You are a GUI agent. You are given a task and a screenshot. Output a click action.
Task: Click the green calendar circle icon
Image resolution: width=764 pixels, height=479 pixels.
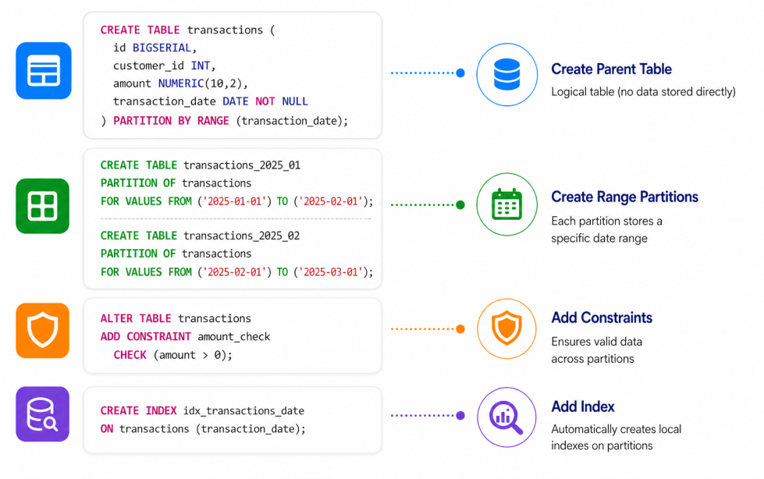pos(506,204)
